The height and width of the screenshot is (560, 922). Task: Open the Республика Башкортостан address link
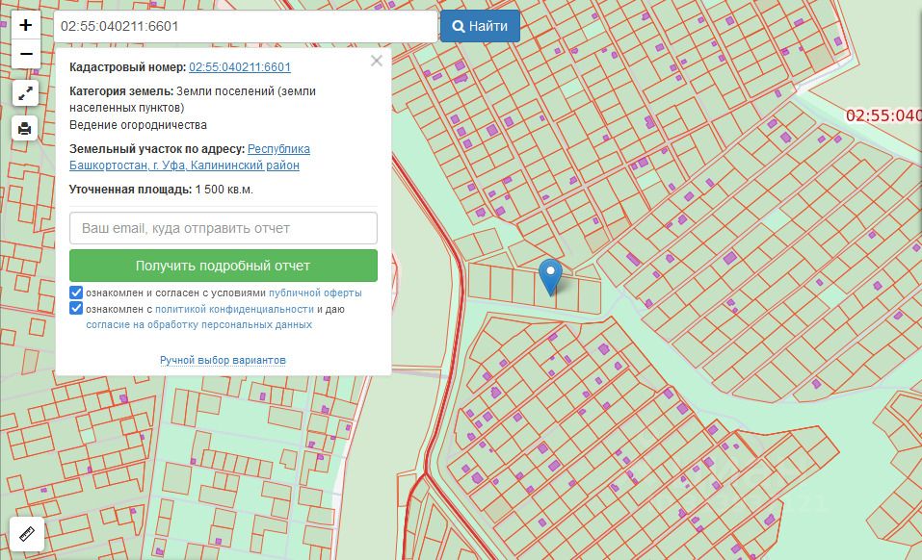point(190,157)
